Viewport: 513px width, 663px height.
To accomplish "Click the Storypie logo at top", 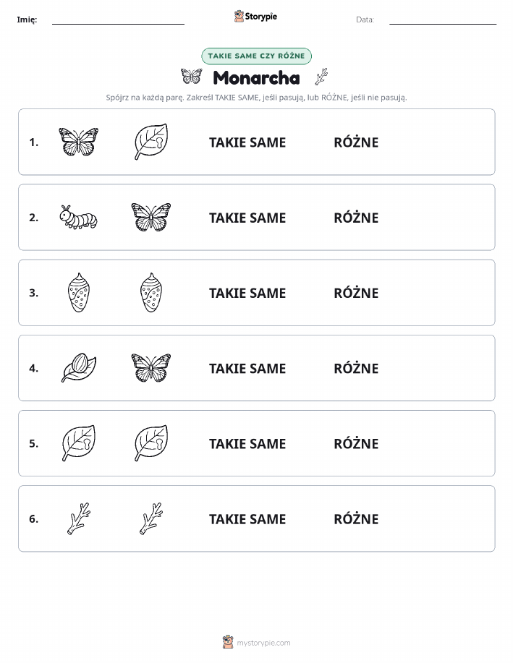I will tap(255, 17).
